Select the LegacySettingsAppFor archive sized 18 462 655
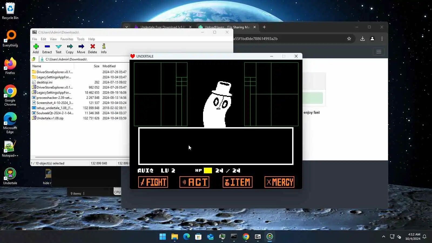 click(x=80, y=93)
